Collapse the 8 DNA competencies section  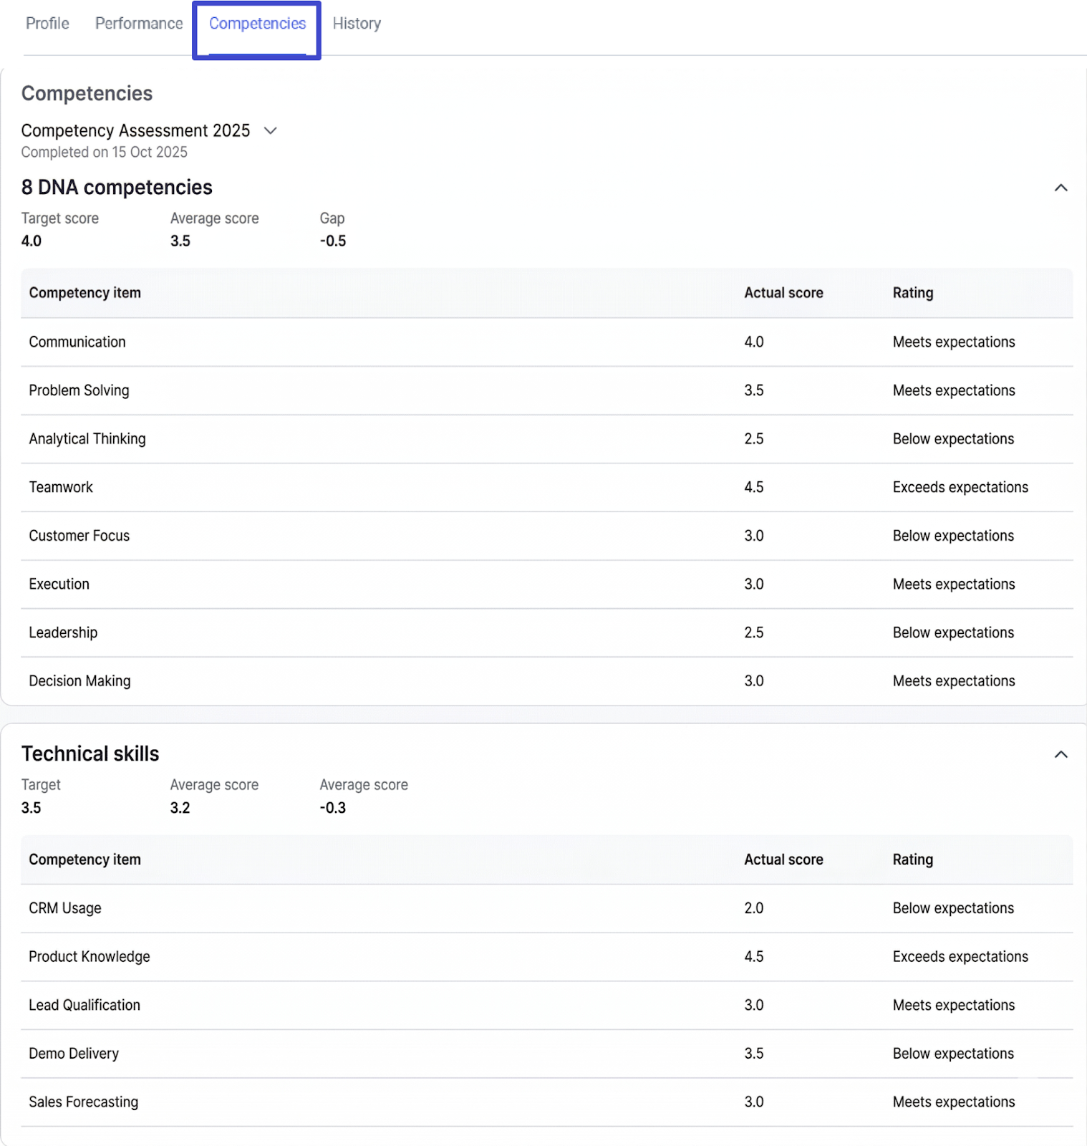point(1061,188)
